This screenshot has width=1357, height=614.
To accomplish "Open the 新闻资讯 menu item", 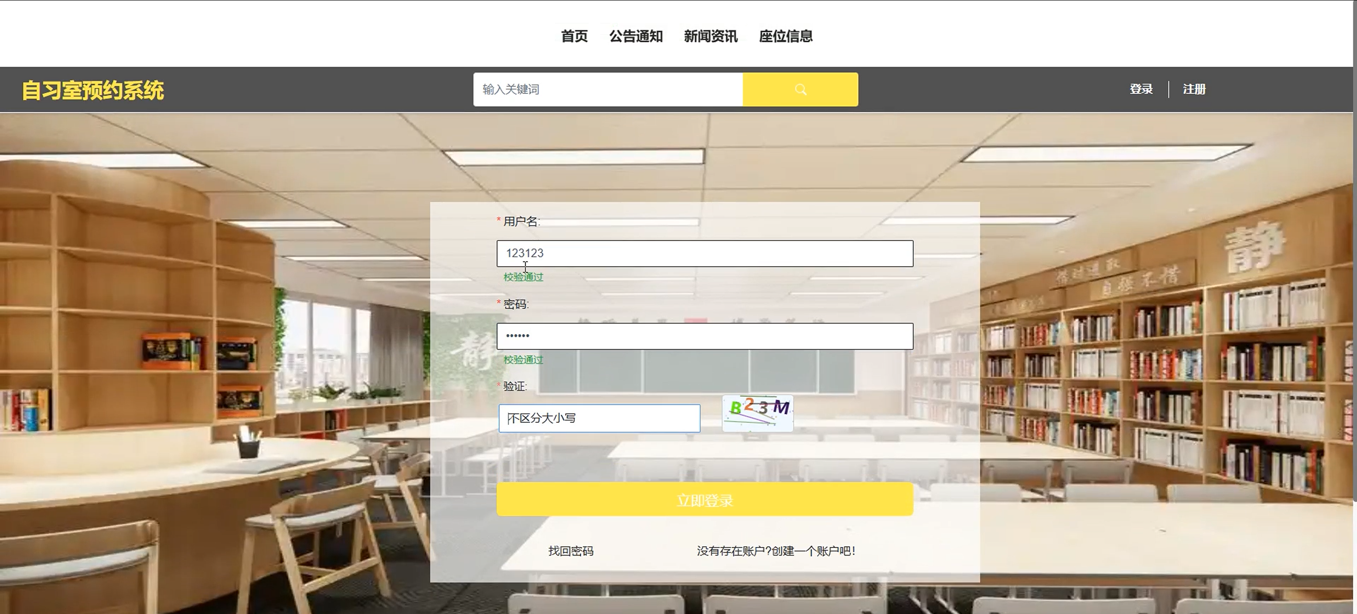I will pyautogui.click(x=710, y=36).
